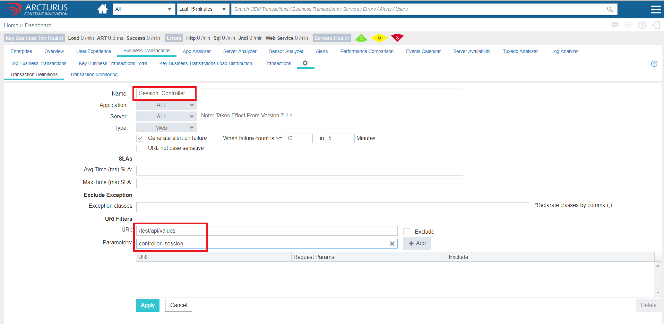Switch to Transaction Monitoring tab
This screenshot has height=324, width=664.
pos(94,74)
